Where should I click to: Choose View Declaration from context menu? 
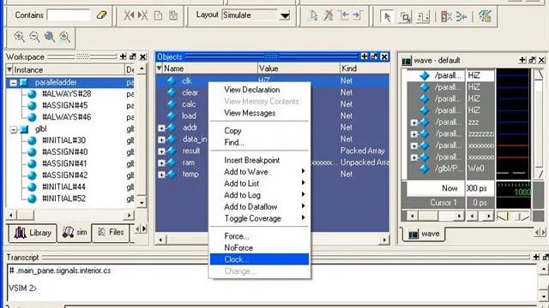[251, 90]
